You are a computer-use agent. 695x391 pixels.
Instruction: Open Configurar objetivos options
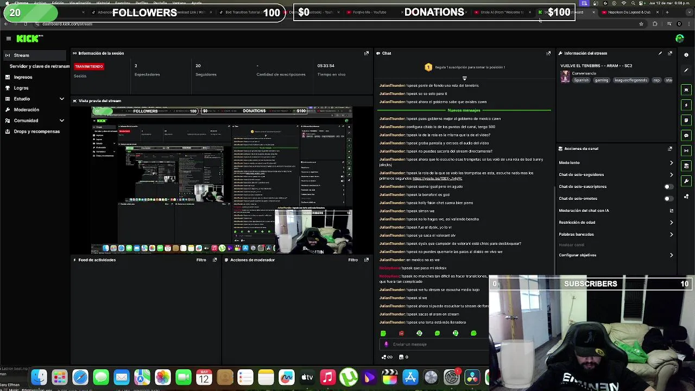click(616, 255)
